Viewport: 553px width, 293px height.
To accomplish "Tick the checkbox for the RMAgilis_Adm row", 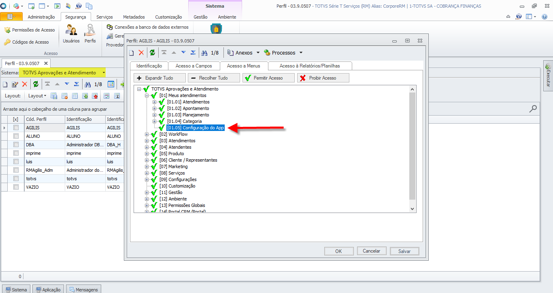I will click(16, 170).
